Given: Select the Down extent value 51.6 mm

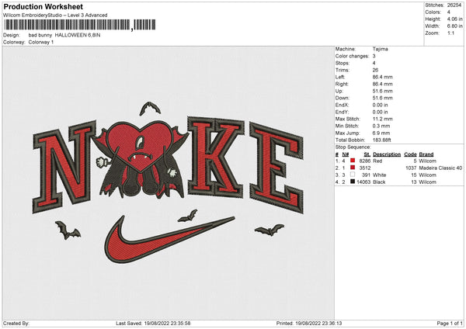Looking at the screenshot, I should (x=382, y=98).
